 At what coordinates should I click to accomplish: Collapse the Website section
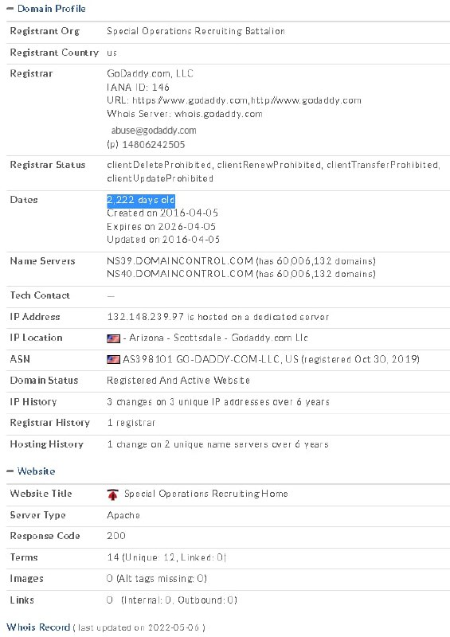(10, 471)
